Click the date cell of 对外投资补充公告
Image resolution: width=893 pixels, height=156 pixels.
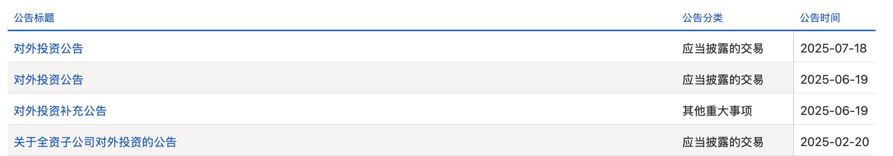pyautogui.click(x=834, y=111)
